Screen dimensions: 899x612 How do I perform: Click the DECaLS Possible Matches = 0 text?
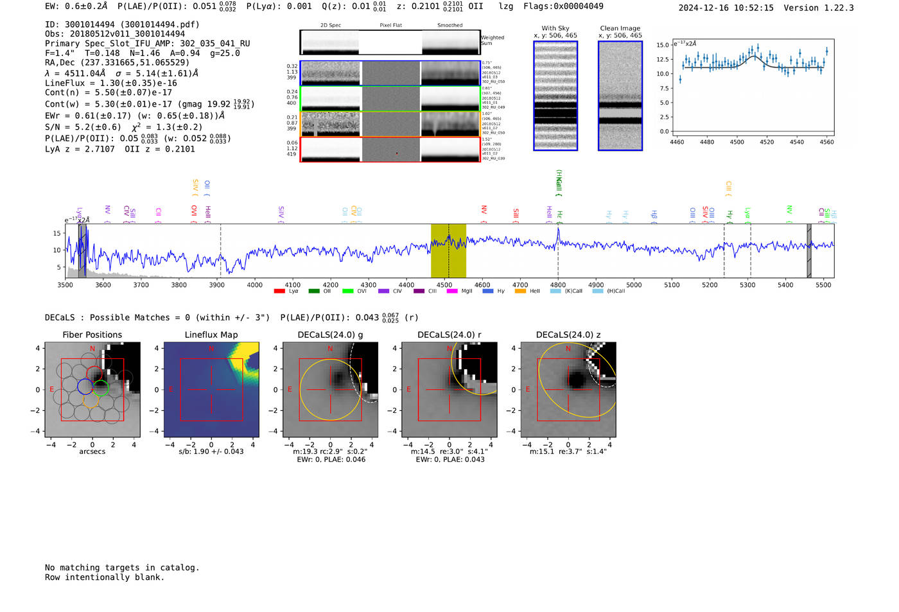[157, 318]
